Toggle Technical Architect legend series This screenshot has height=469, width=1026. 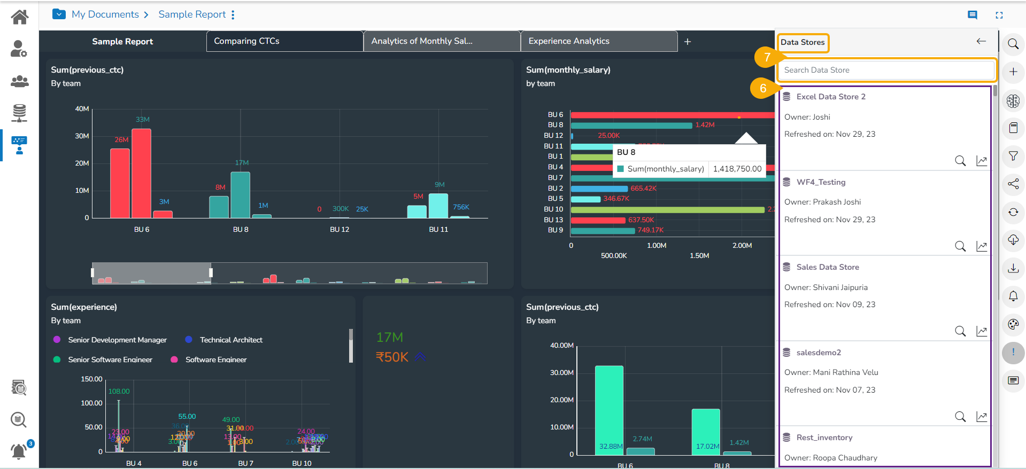tap(231, 340)
